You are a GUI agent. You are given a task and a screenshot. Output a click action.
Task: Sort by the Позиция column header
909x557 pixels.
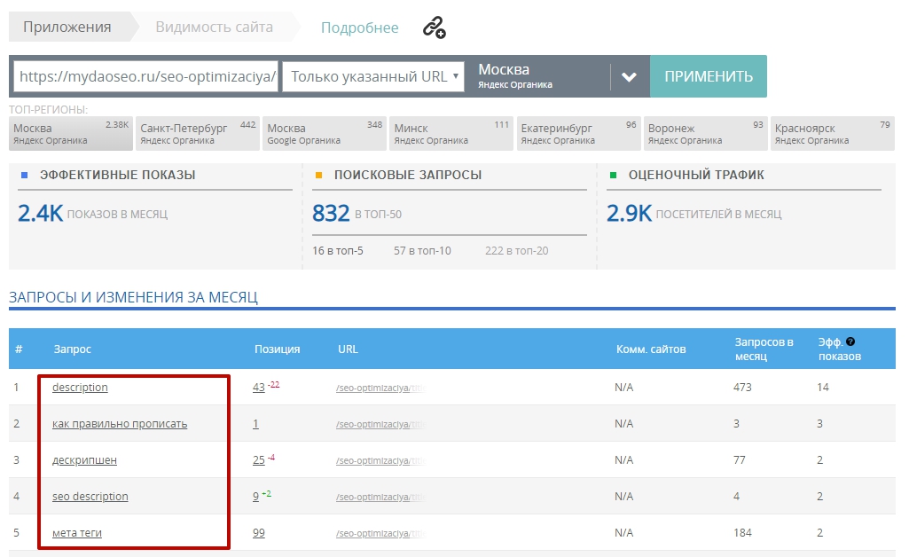277,349
